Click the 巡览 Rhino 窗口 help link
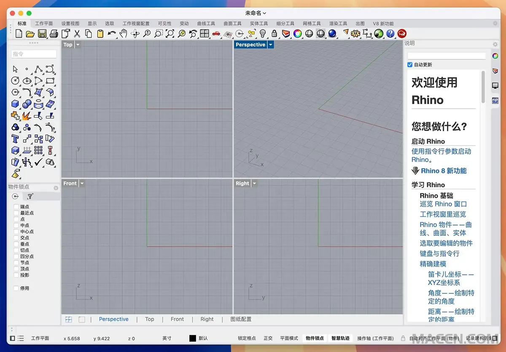Image resolution: width=506 pixels, height=352 pixels. (443, 204)
